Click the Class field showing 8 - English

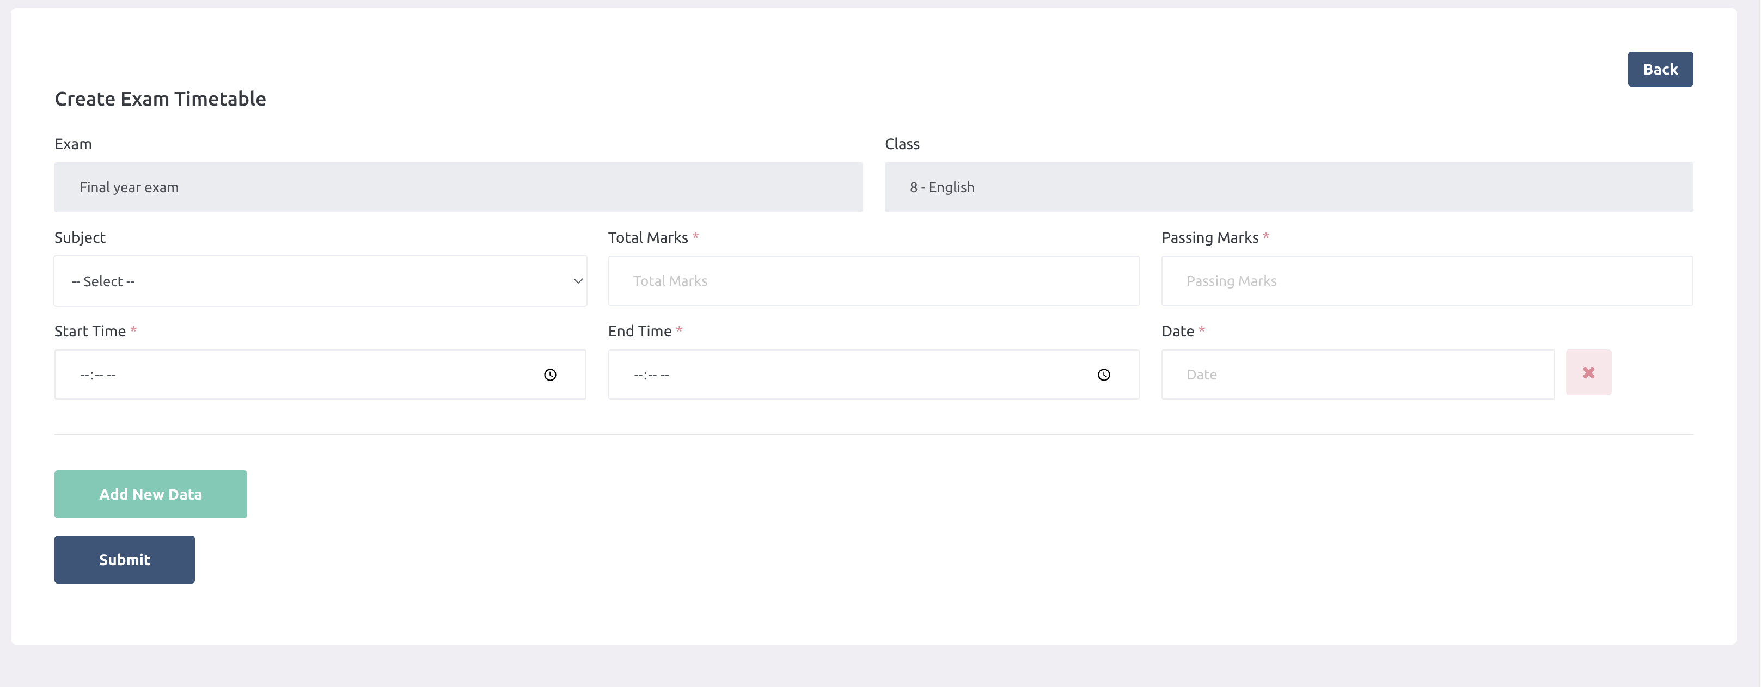click(1288, 187)
